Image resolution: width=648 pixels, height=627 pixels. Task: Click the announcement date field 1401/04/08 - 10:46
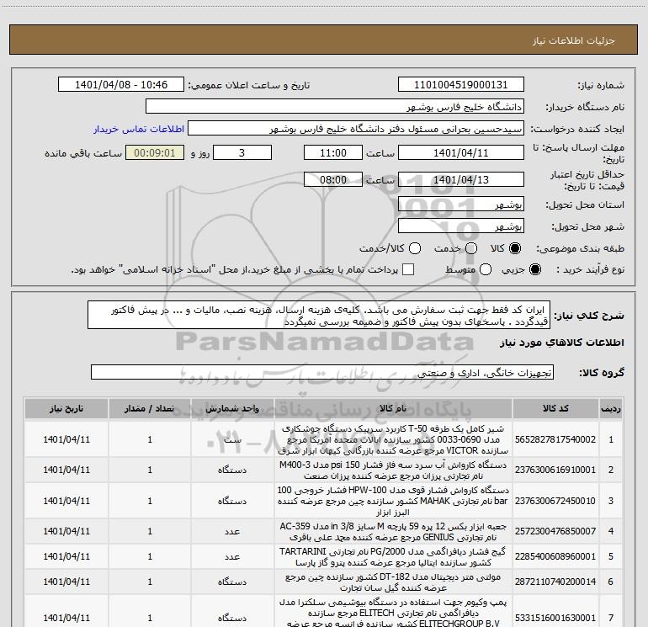121,85
